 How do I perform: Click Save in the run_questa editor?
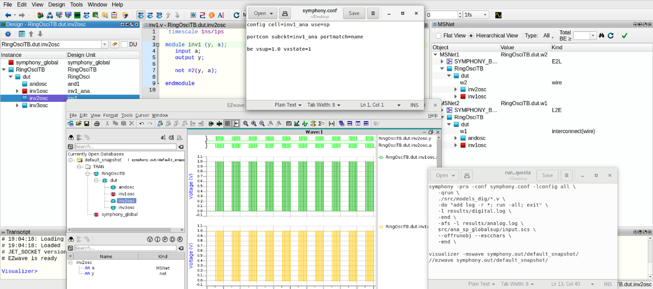pos(547,175)
